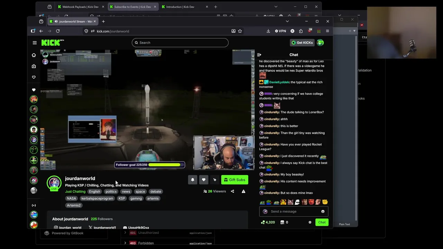The width and height of the screenshot is (443, 249).
Task: Click the Kick Search field
Action: [x=180, y=43]
